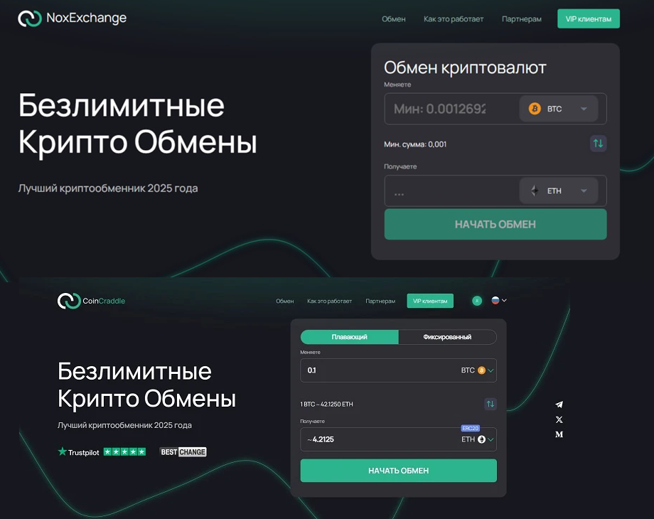
Task: Expand the BTC currency dropdown in NoxExchange
Action: pyautogui.click(x=559, y=109)
